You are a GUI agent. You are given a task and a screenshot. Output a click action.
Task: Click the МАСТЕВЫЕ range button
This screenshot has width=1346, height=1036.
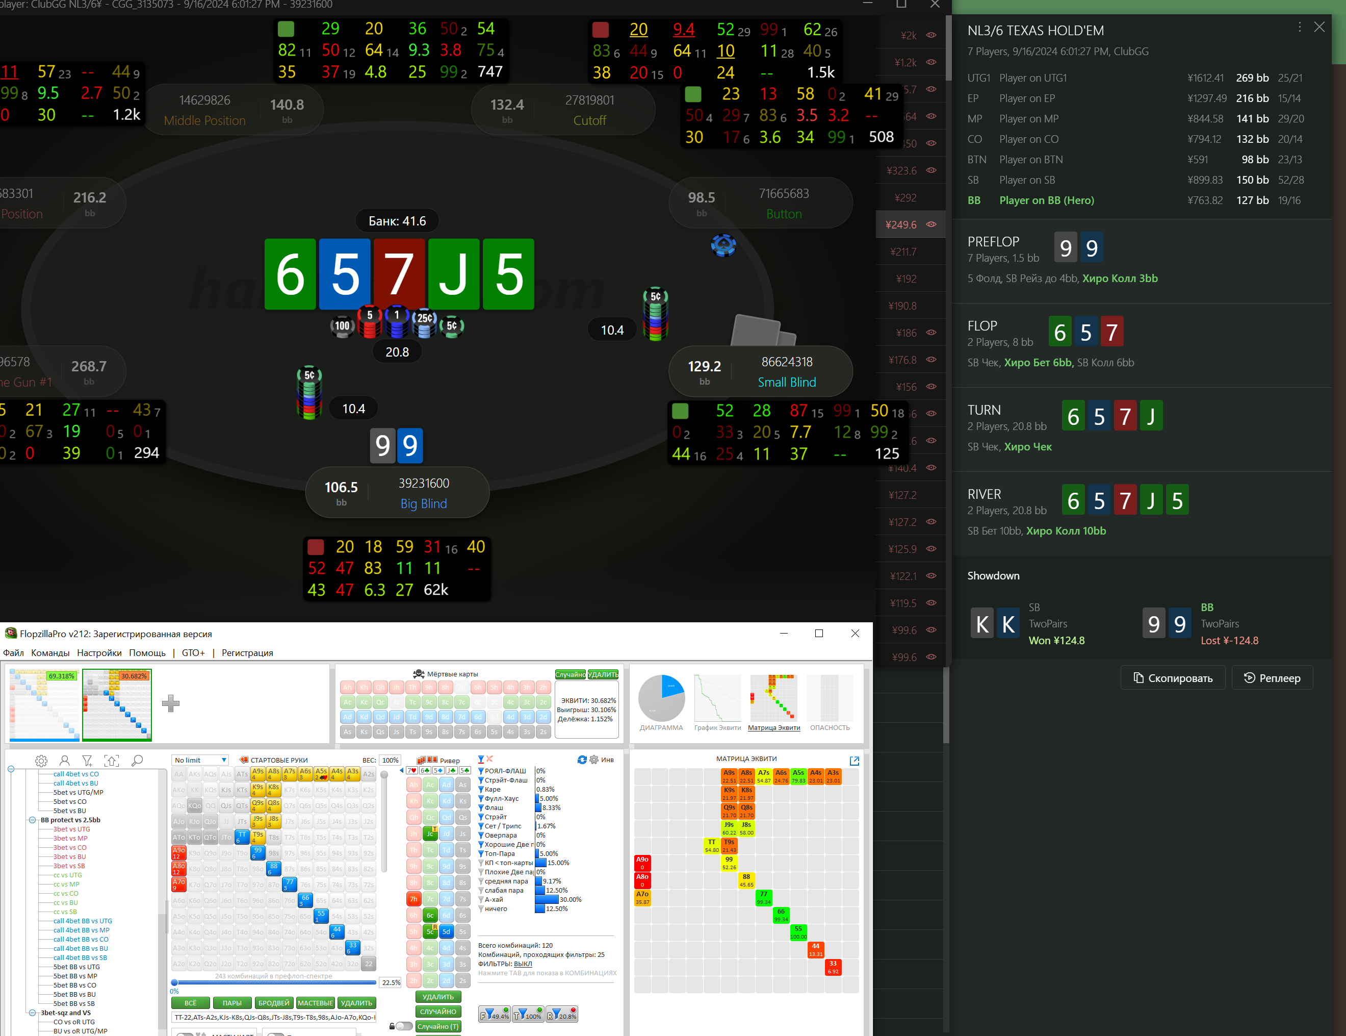click(316, 1003)
